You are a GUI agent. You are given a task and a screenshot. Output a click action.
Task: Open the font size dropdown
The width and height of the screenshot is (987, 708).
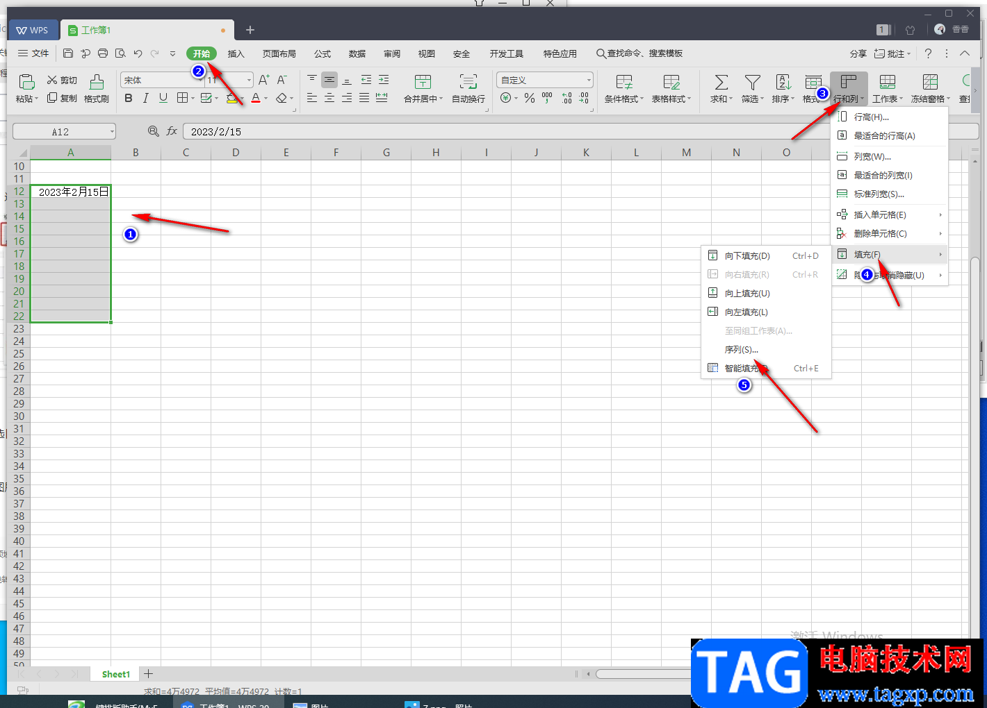249,81
